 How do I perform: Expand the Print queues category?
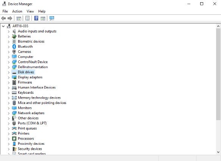click(x=9, y=128)
